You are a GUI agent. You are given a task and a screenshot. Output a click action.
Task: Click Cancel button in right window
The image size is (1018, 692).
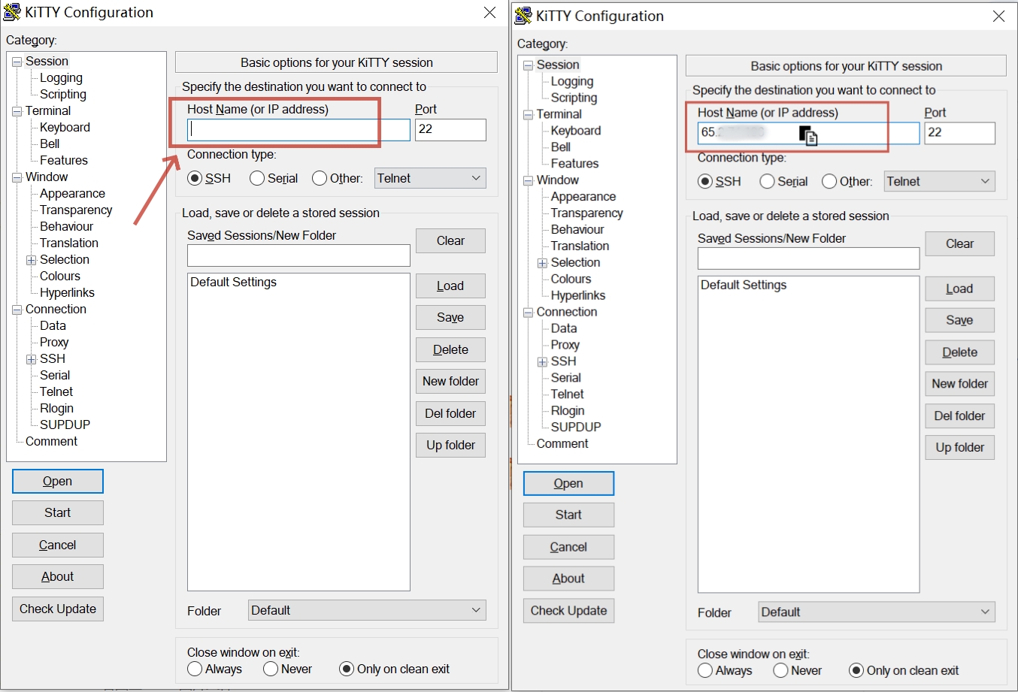[x=568, y=547]
